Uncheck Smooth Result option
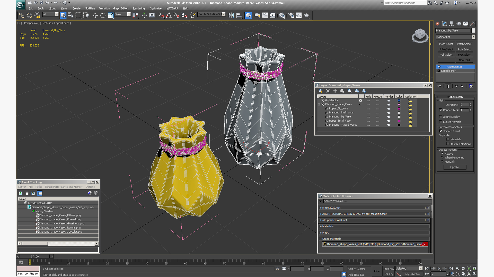Viewport: 494px width, 277px height. click(440, 131)
